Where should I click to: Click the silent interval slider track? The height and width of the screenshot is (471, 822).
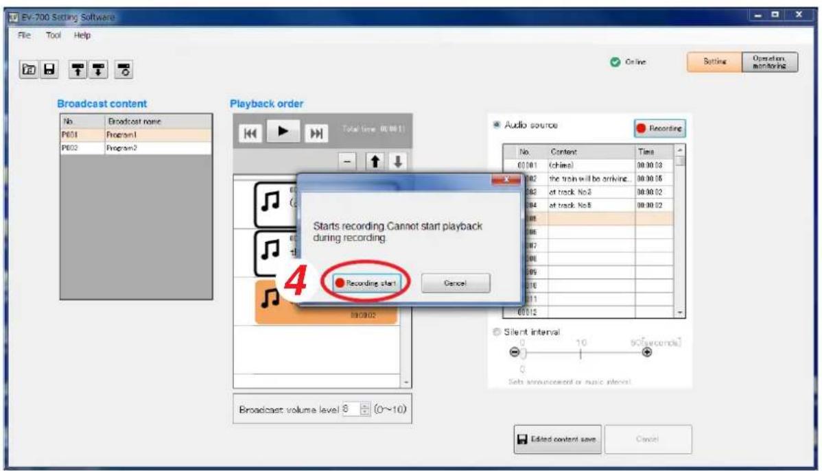coord(581,352)
